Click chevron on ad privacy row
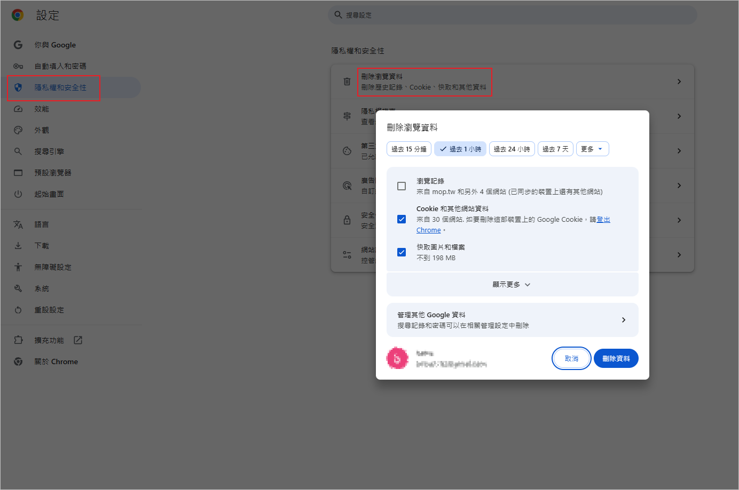This screenshot has width=739, height=490. point(679,186)
